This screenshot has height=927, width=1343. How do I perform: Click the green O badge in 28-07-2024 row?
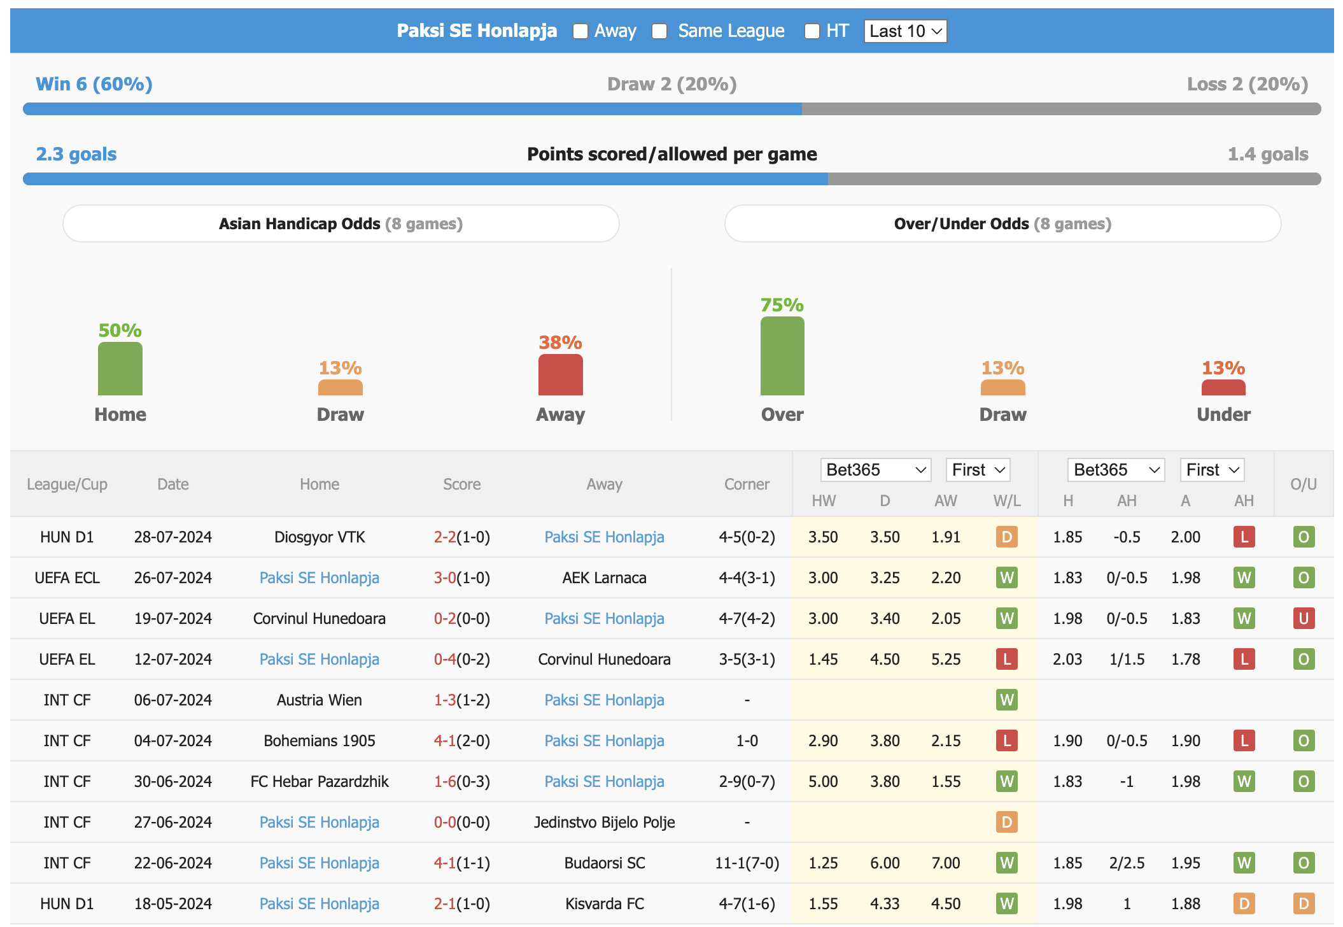pos(1304,537)
